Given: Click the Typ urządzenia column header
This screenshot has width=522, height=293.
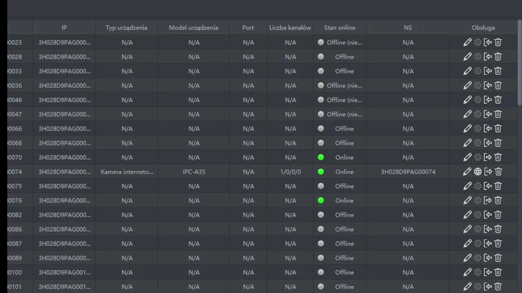Looking at the screenshot, I should (126, 28).
